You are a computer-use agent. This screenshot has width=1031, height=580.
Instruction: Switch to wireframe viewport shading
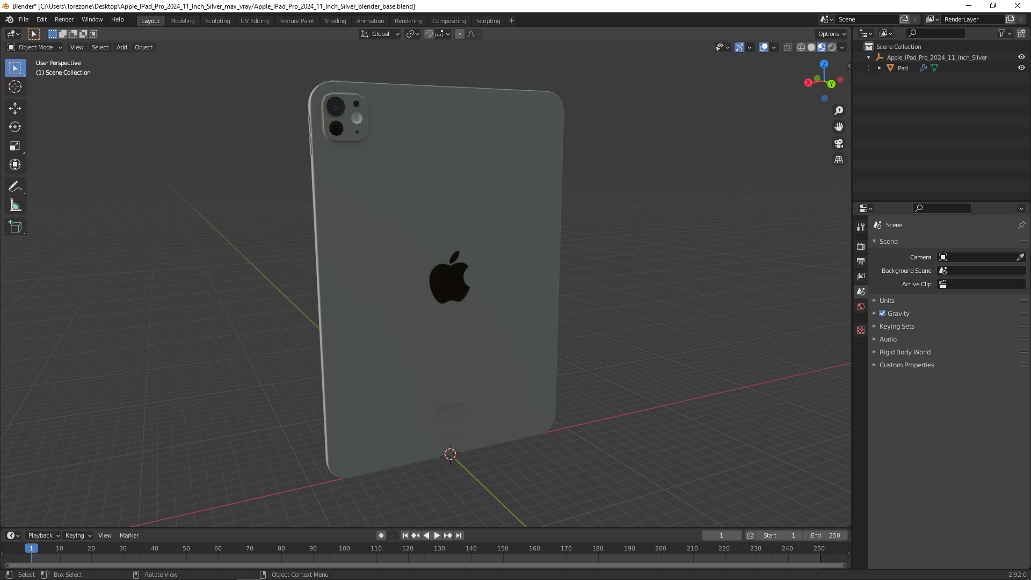[801, 47]
